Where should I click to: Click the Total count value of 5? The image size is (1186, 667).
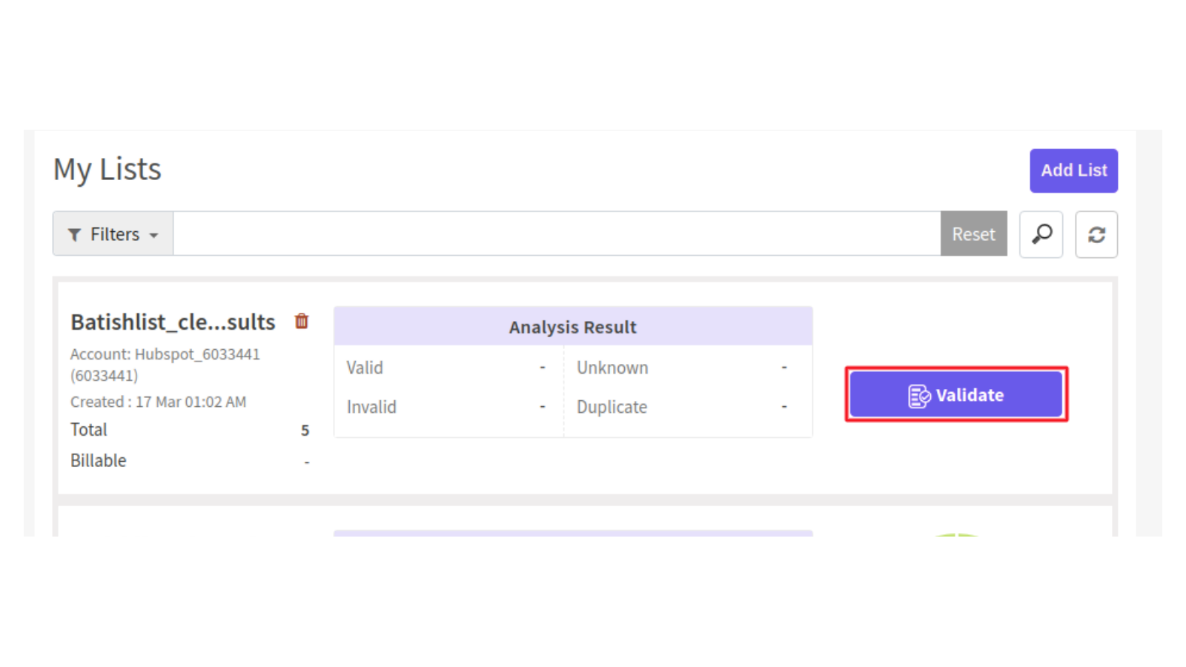(x=305, y=430)
